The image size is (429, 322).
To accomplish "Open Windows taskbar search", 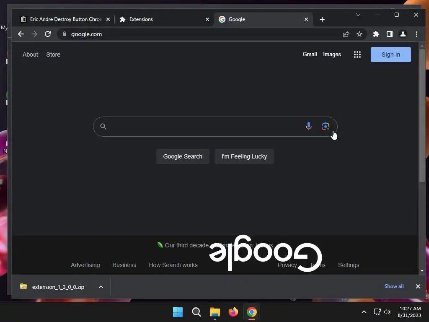I will click(x=196, y=312).
